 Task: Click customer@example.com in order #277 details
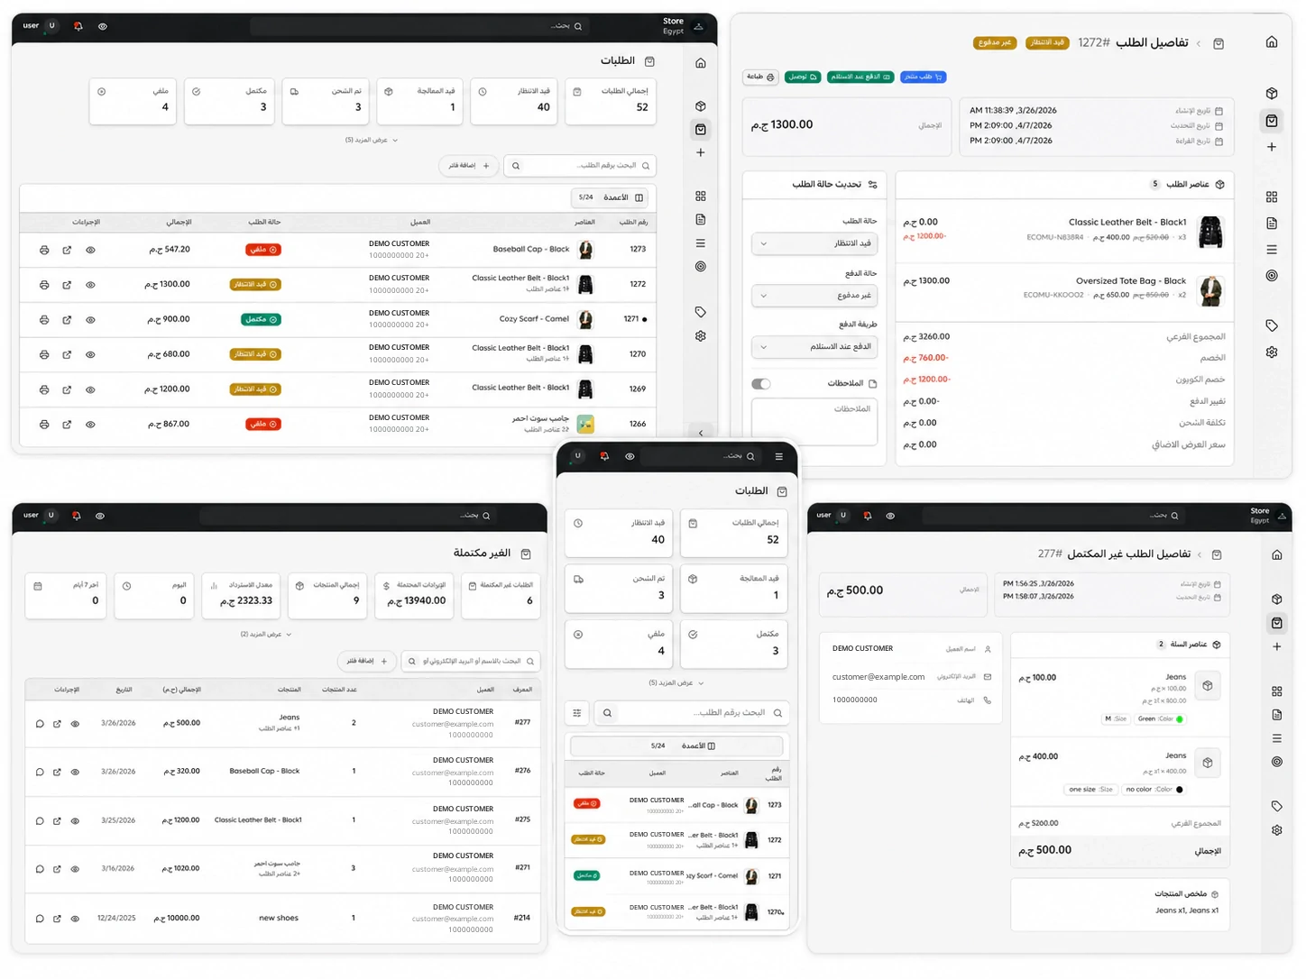(878, 677)
